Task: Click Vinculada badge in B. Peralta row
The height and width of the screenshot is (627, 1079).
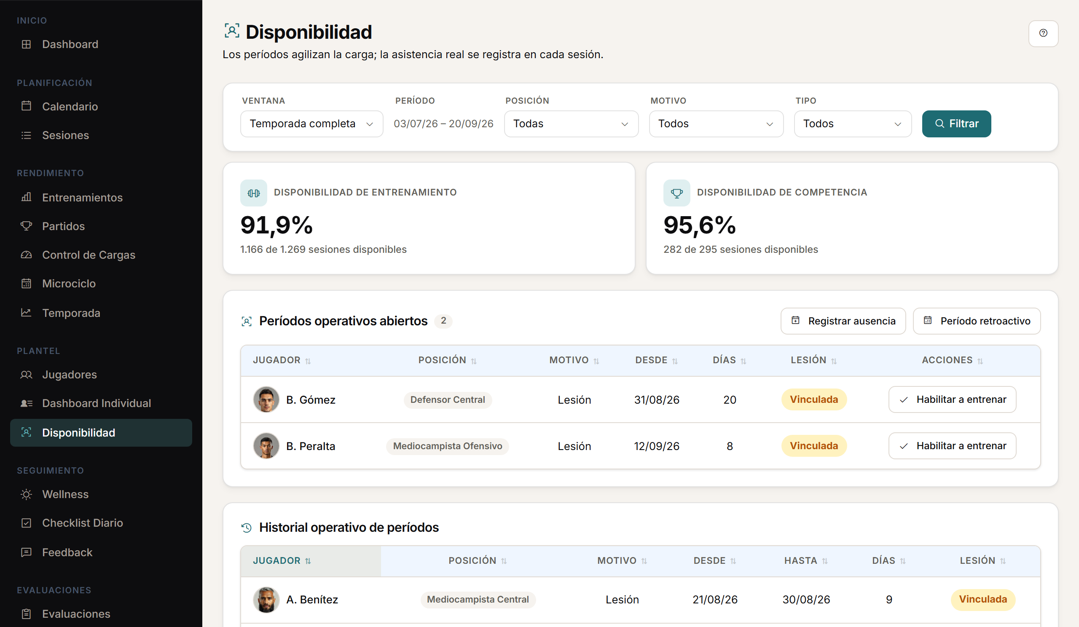Action: coord(813,445)
